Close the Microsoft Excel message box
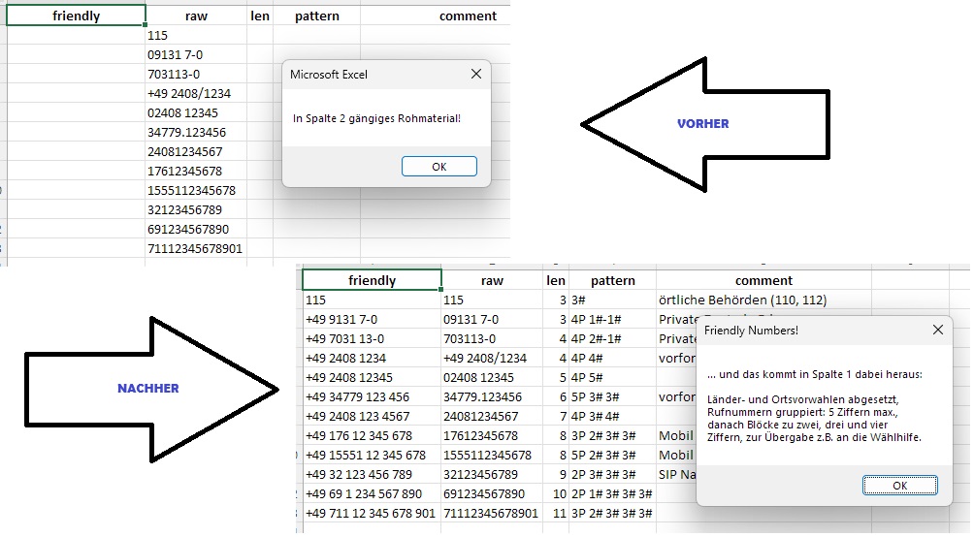Image resolution: width=974 pixels, height=537 pixels. [475, 75]
